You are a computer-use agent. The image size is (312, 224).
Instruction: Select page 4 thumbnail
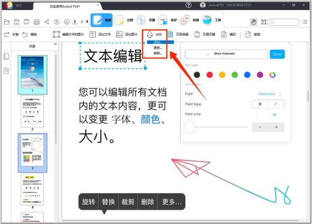click(32, 189)
